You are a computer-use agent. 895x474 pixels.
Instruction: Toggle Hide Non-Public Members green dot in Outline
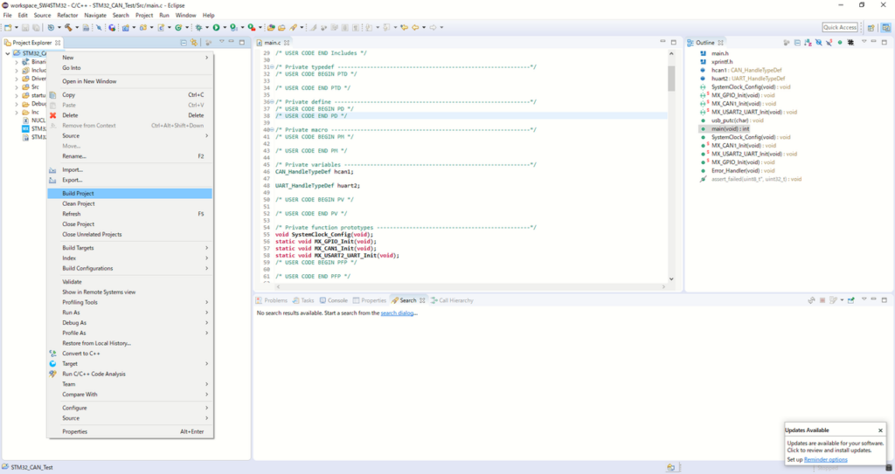840,43
